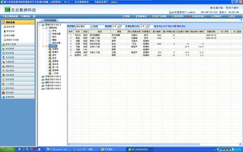243x152 pixels.
Task: Click the scrollbar right arrow under the table
Action: (240, 144)
